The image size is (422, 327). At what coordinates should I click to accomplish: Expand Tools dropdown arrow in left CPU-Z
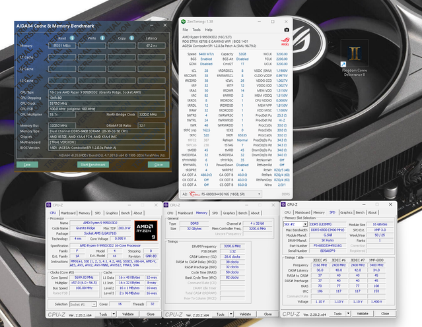(x=114, y=314)
